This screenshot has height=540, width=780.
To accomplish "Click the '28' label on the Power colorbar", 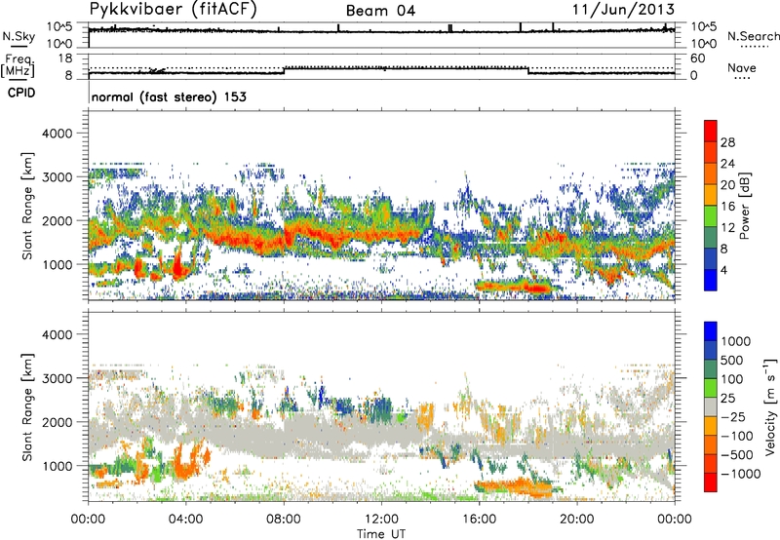I will click(727, 142).
